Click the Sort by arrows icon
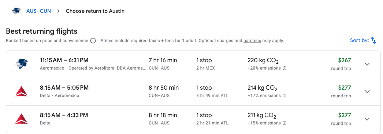This screenshot has height=134, width=383. tap(373, 41)
